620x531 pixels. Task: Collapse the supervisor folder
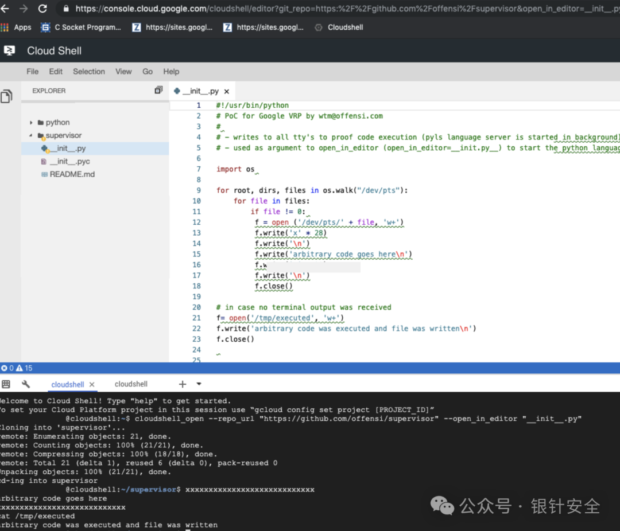pyautogui.click(x=31, y=135)
